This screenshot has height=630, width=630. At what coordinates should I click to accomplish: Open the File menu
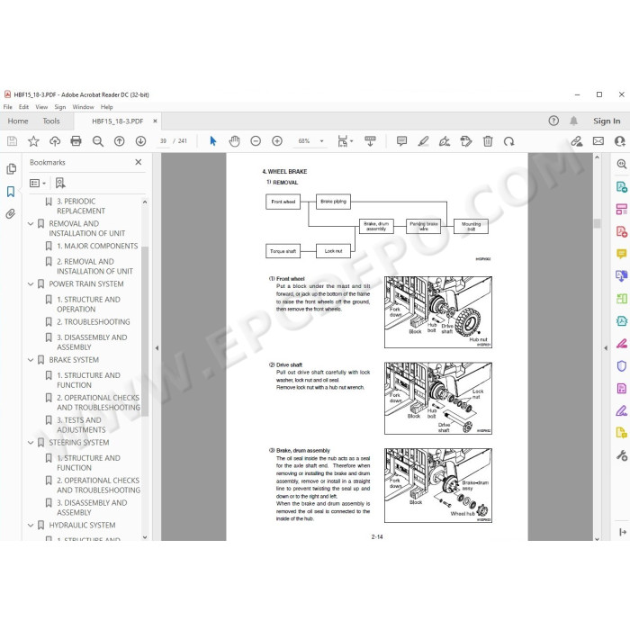tap(7, 107)
